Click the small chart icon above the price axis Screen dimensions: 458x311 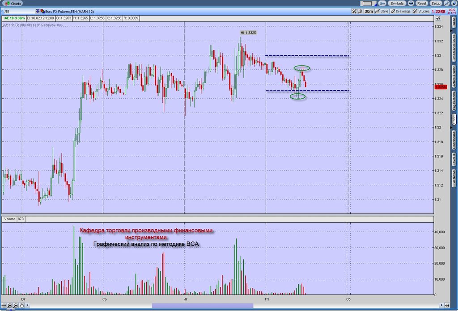pos(437,18)
